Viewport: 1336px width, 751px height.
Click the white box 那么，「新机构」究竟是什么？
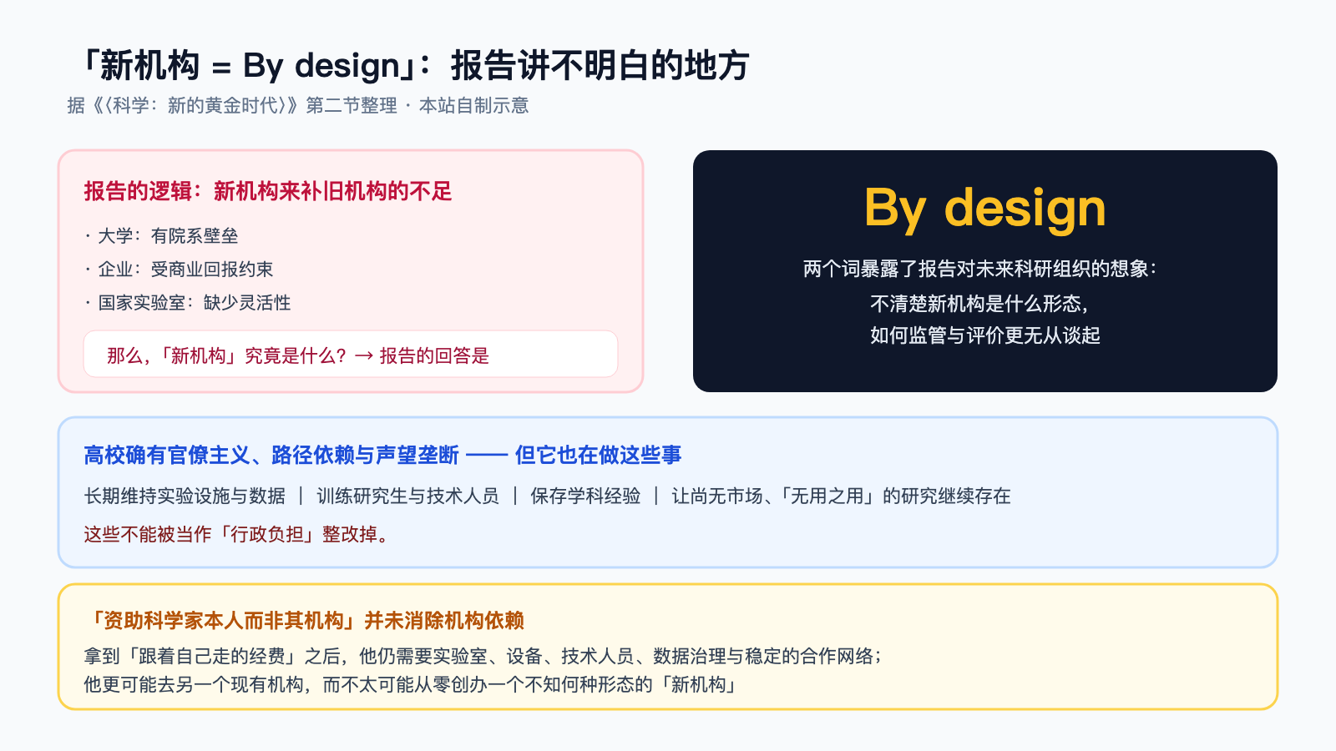[351, 355]
